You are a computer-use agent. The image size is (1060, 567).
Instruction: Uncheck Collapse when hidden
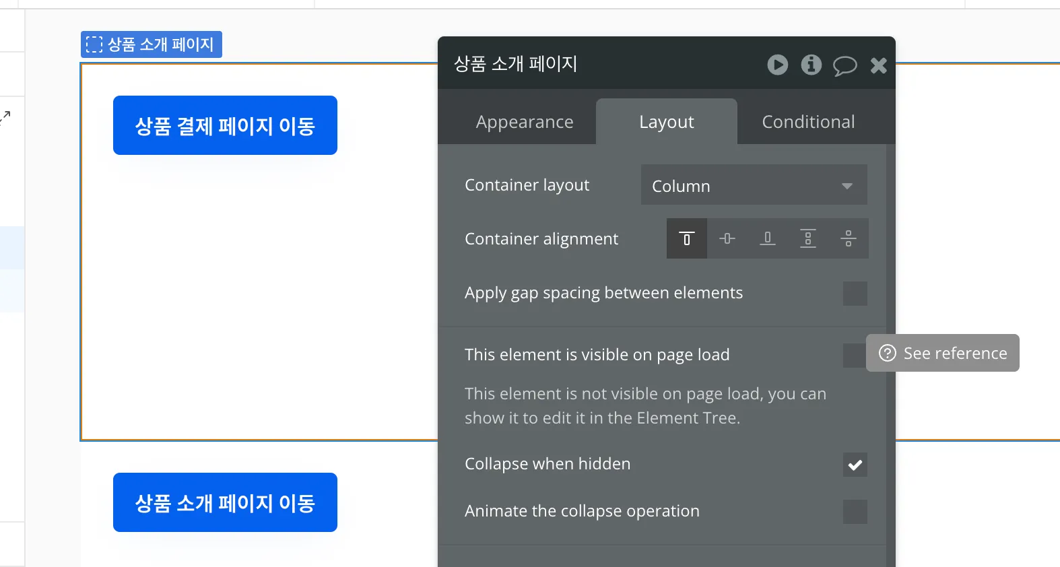tap(855, 465)
